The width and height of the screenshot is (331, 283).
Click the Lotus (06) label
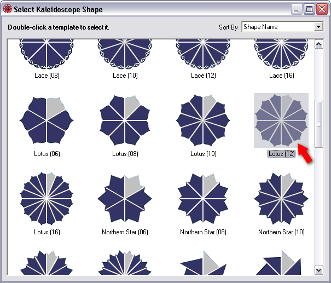[x=47, y=154]
